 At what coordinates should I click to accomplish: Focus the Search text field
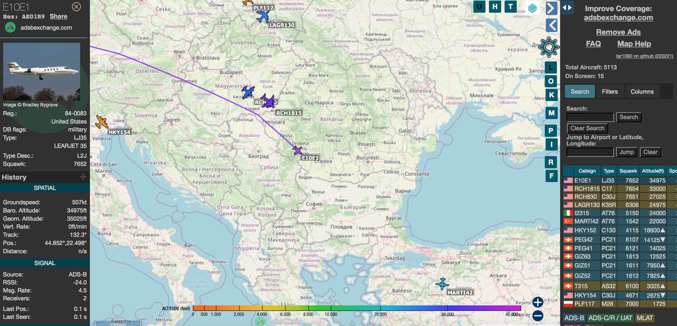(590, 117)
